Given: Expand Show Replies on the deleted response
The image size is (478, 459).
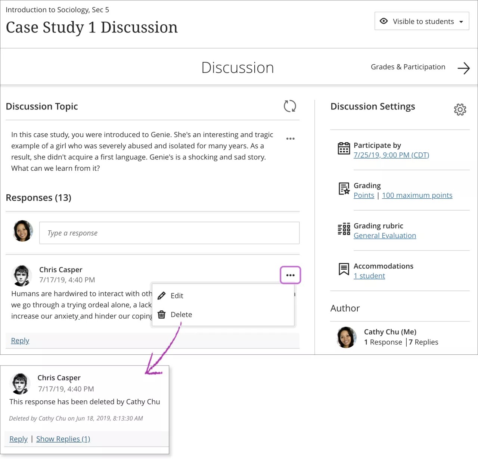Looking at the screenshot, I should [x=63, y=439].
